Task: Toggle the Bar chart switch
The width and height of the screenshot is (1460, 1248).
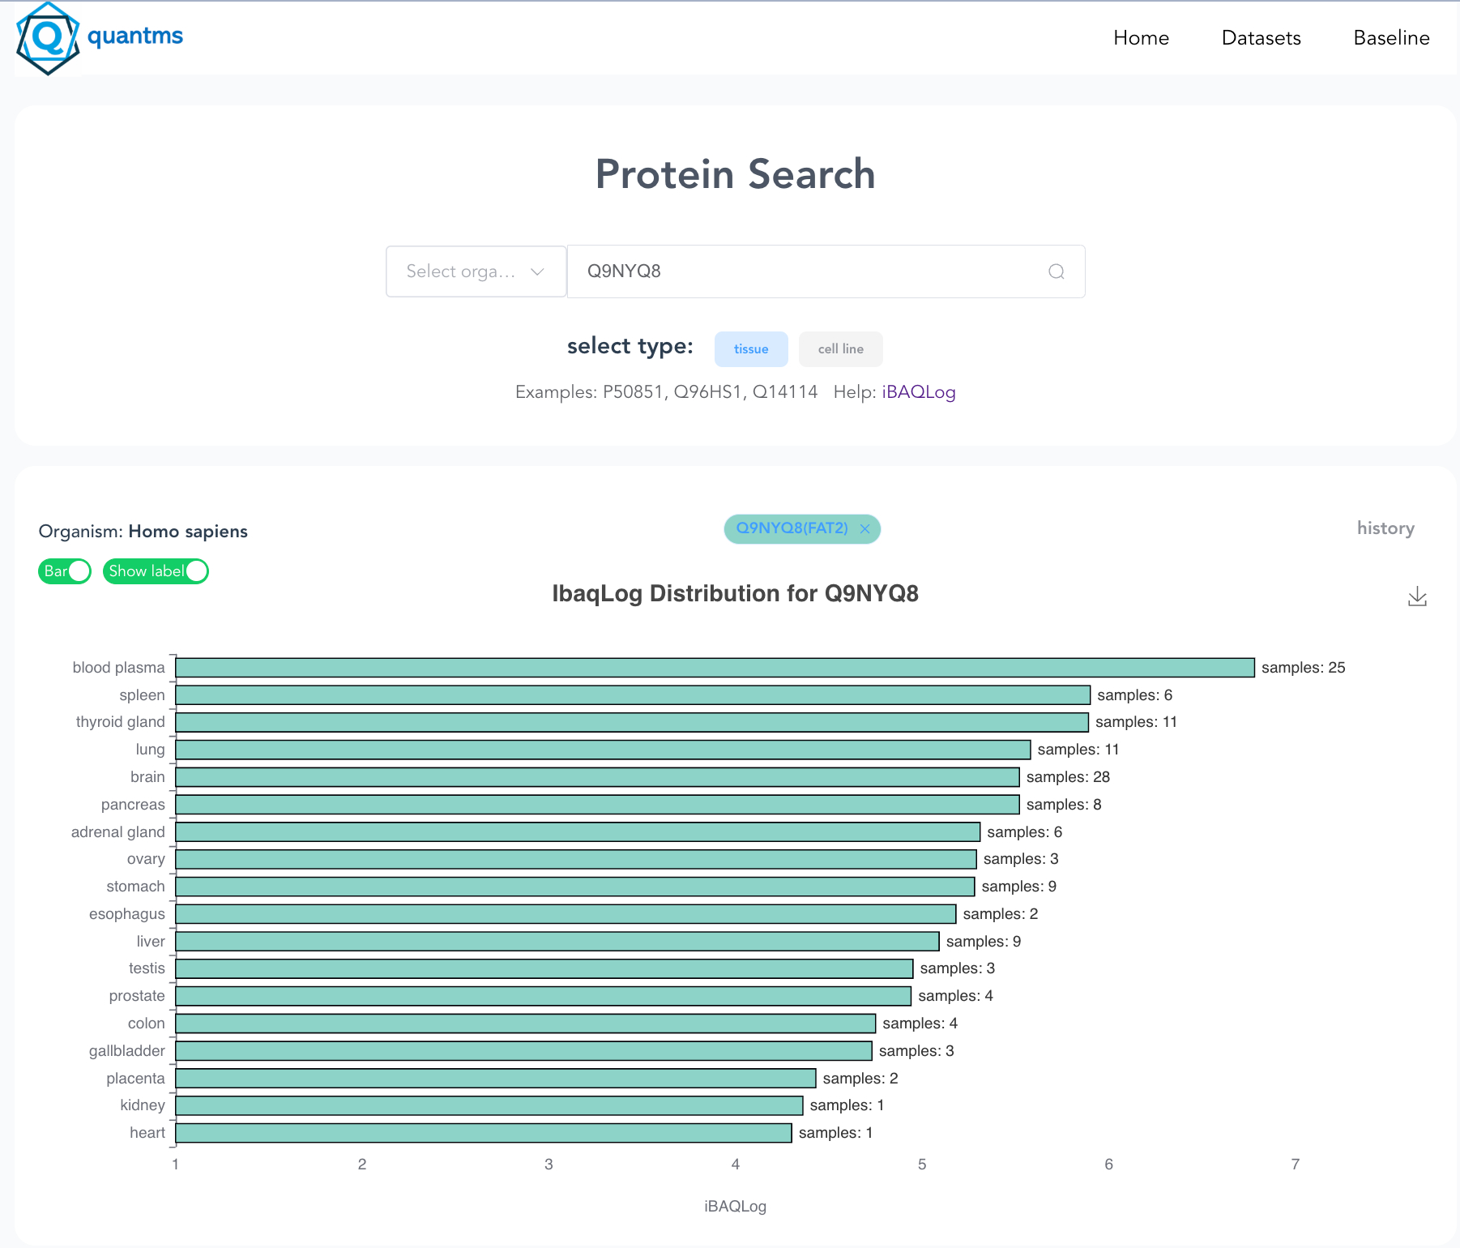Action: click(x=65, y=571)
